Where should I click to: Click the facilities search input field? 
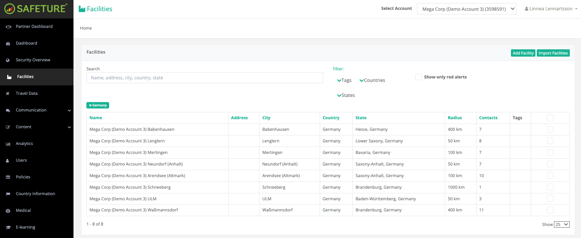(205, 78)
